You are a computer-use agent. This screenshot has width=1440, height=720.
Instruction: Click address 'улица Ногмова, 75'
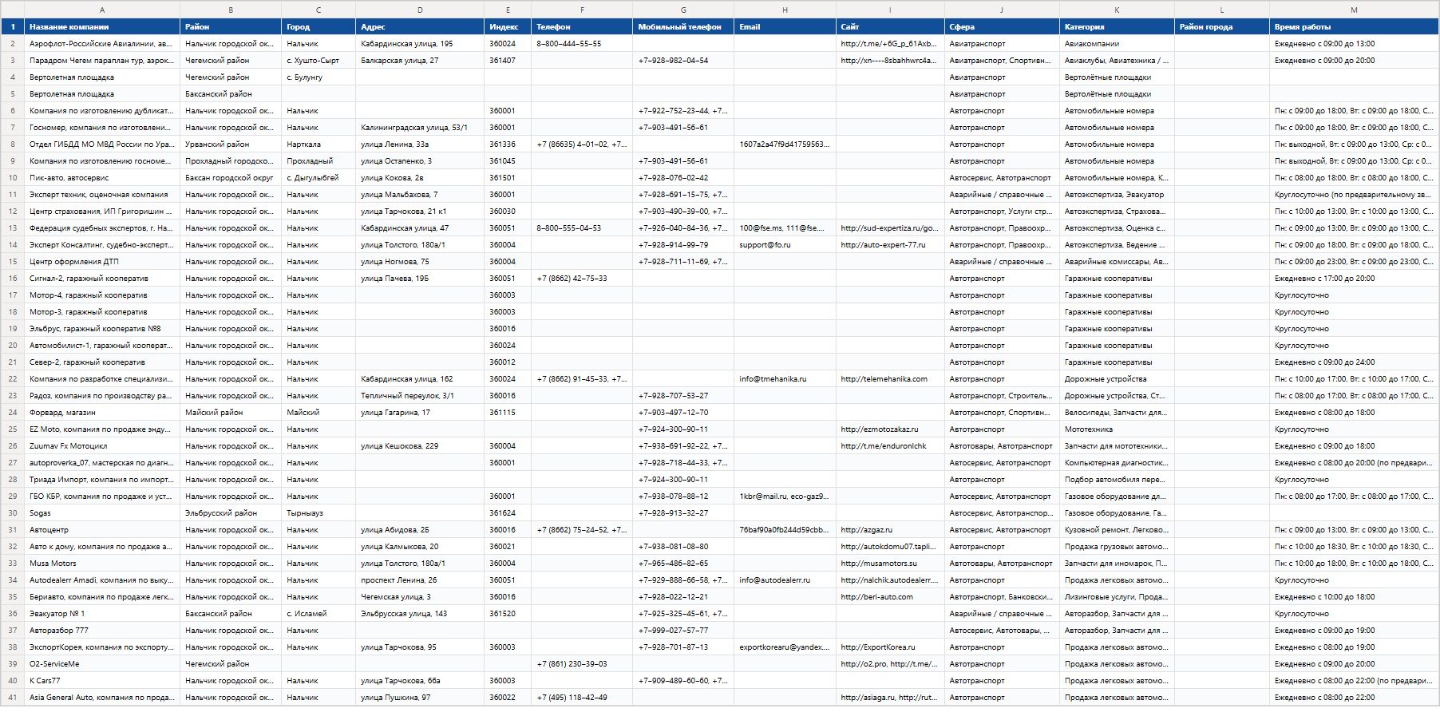coord(420,262)
